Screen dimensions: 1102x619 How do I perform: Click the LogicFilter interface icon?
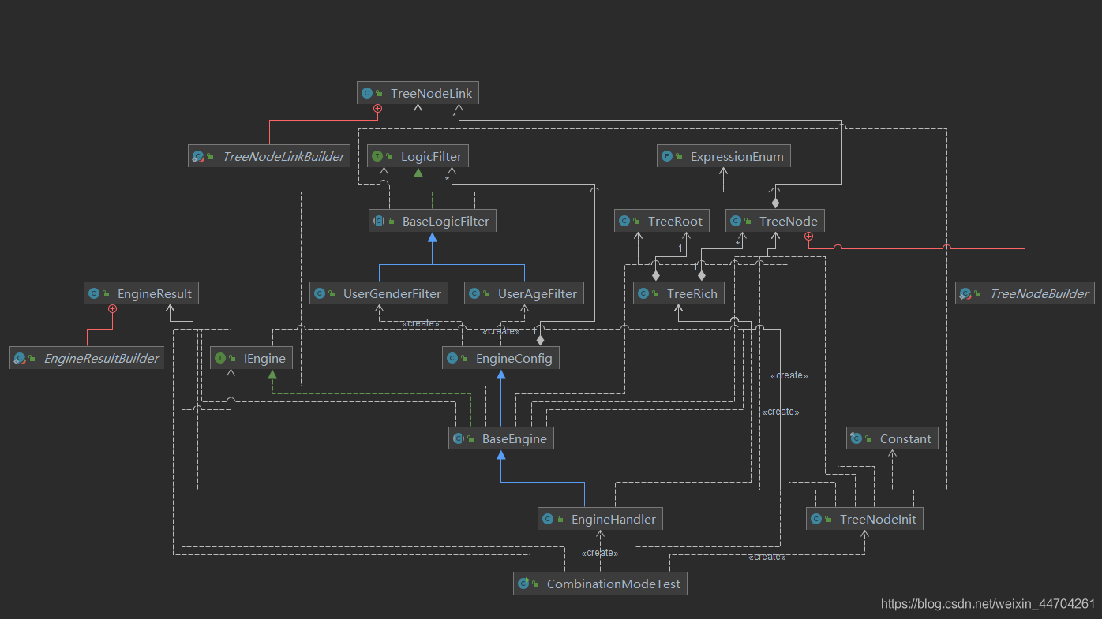[377, 156]
